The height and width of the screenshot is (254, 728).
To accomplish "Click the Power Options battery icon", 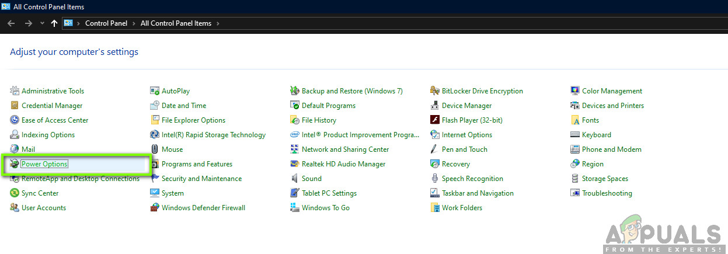I will pyautogui.click(x=15, y=164).
